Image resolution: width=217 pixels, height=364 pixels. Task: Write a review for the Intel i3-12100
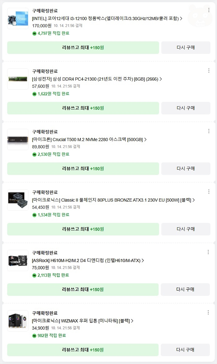click(83, 48)
